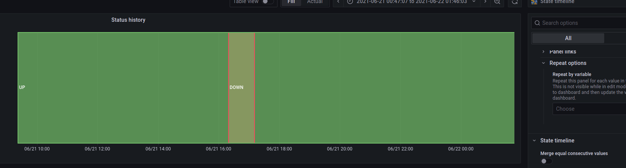
Task: Collapse the Repeat options section
Action: [568, 63]
